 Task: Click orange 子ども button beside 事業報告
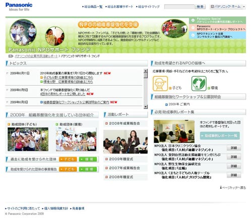[68, 169]
